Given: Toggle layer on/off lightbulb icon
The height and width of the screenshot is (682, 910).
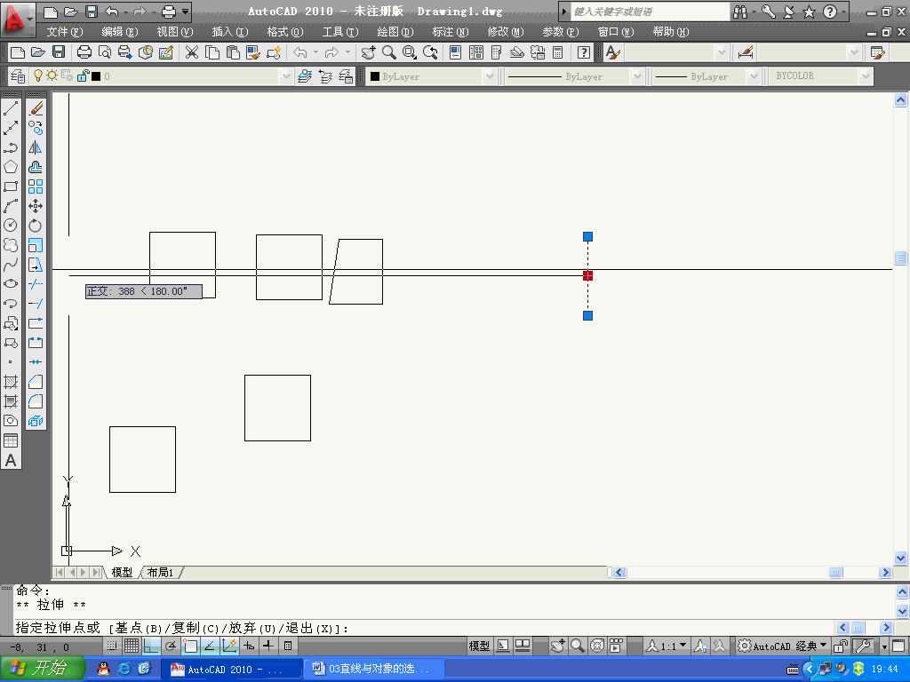Looking at the screenshot, I should tap(38, 76).
